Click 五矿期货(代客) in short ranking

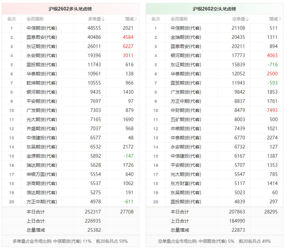186,119
